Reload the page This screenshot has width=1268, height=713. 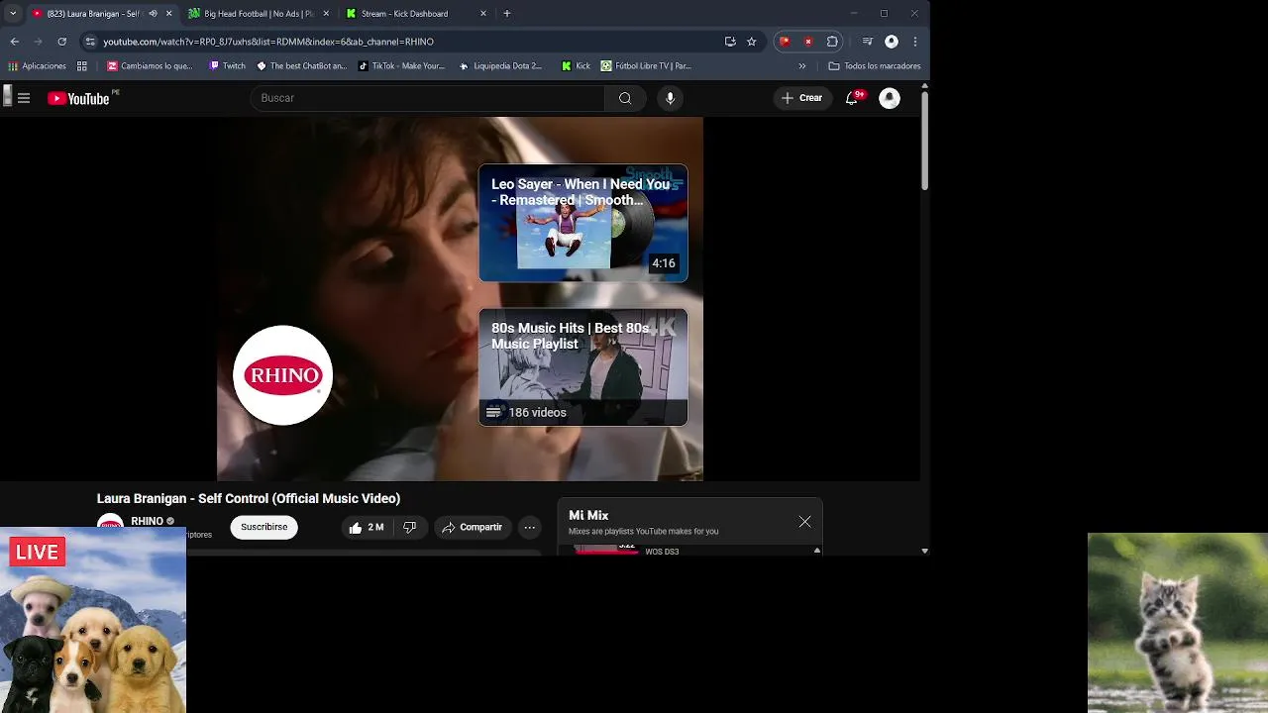pos(62,42)
